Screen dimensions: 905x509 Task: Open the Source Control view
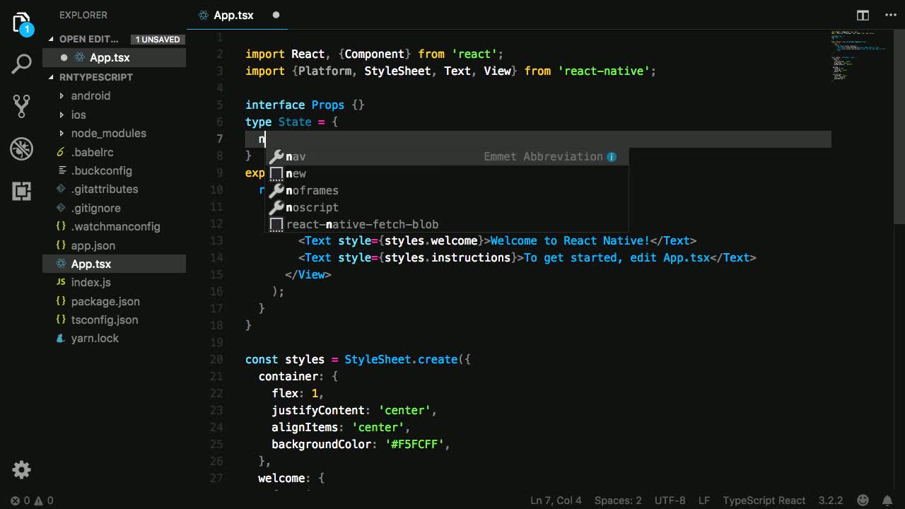[21, 106]
